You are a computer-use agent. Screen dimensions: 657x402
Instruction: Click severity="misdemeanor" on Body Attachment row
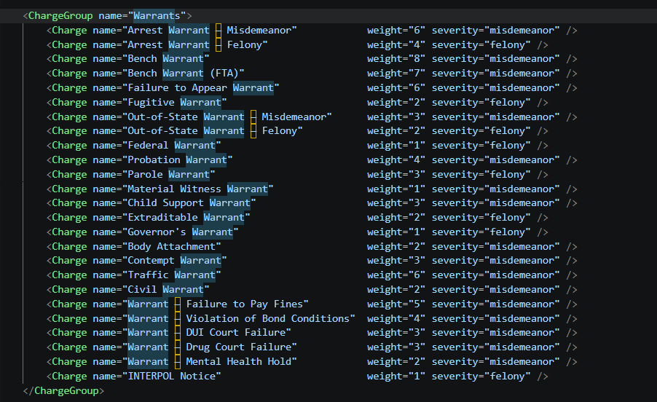coord(496,247)
